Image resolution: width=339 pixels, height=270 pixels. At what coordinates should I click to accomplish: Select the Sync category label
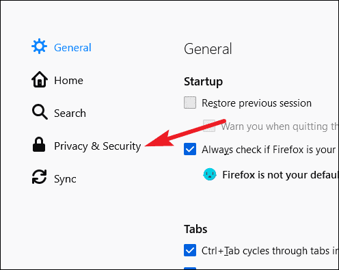pyautogui.click(x=65, y=179)
